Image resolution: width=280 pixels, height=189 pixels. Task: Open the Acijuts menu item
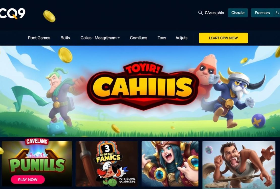click(181, 38)
